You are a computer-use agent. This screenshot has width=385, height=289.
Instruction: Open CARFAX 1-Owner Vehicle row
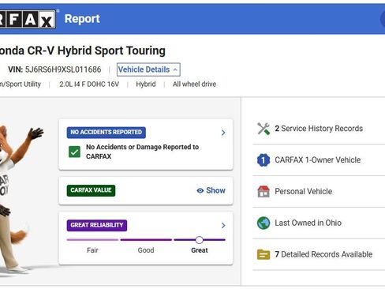click(x=319, y=160)
